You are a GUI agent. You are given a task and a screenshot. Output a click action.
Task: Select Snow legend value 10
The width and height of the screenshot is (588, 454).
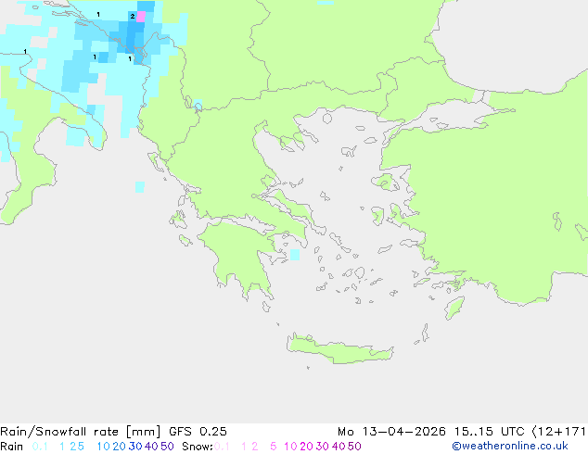click(290, 447)
